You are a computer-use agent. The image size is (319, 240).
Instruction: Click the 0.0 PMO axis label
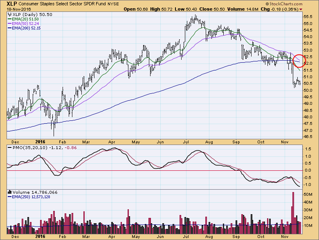(308, 170)
